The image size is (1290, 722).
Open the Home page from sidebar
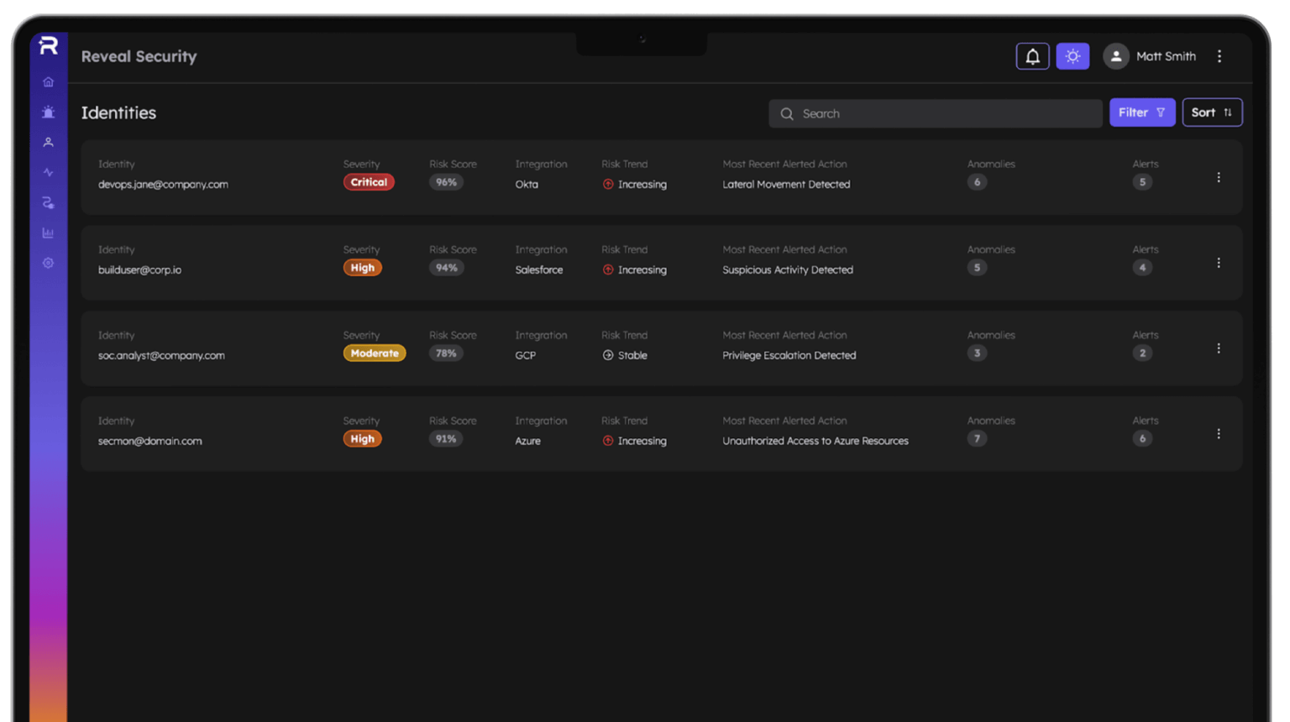pos(49,82)
